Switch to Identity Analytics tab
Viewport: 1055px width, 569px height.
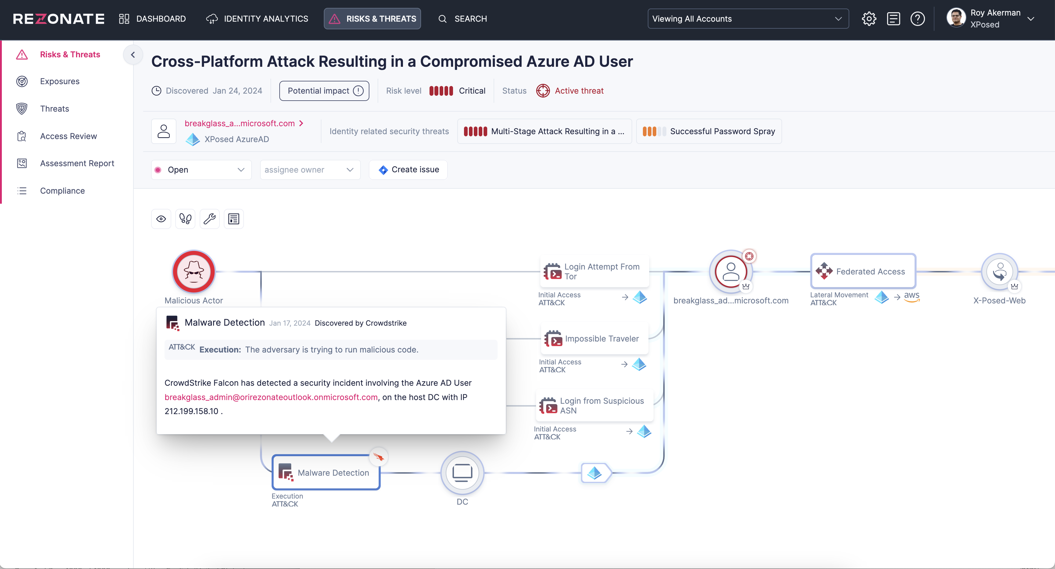coord(257,19)
